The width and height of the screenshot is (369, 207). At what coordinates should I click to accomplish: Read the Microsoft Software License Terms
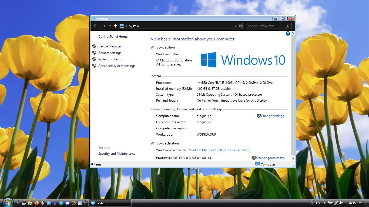tap(219, 150)
